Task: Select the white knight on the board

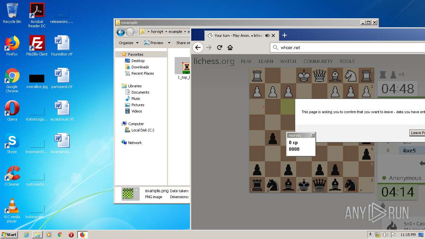Action: [351, 75]
